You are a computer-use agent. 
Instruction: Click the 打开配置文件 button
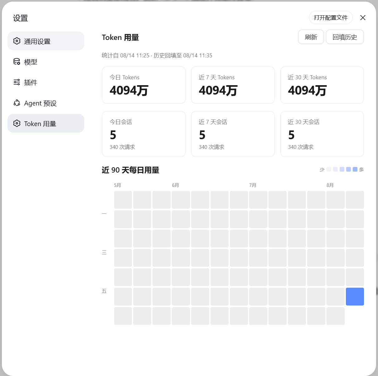click(331, 17)
